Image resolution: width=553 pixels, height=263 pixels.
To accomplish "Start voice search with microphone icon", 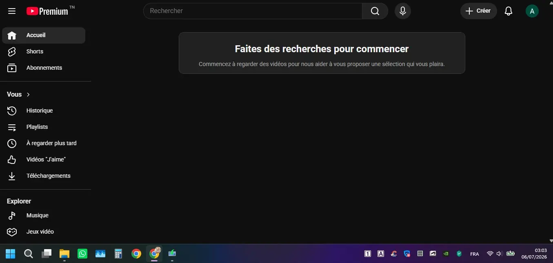I will (403, 11).
